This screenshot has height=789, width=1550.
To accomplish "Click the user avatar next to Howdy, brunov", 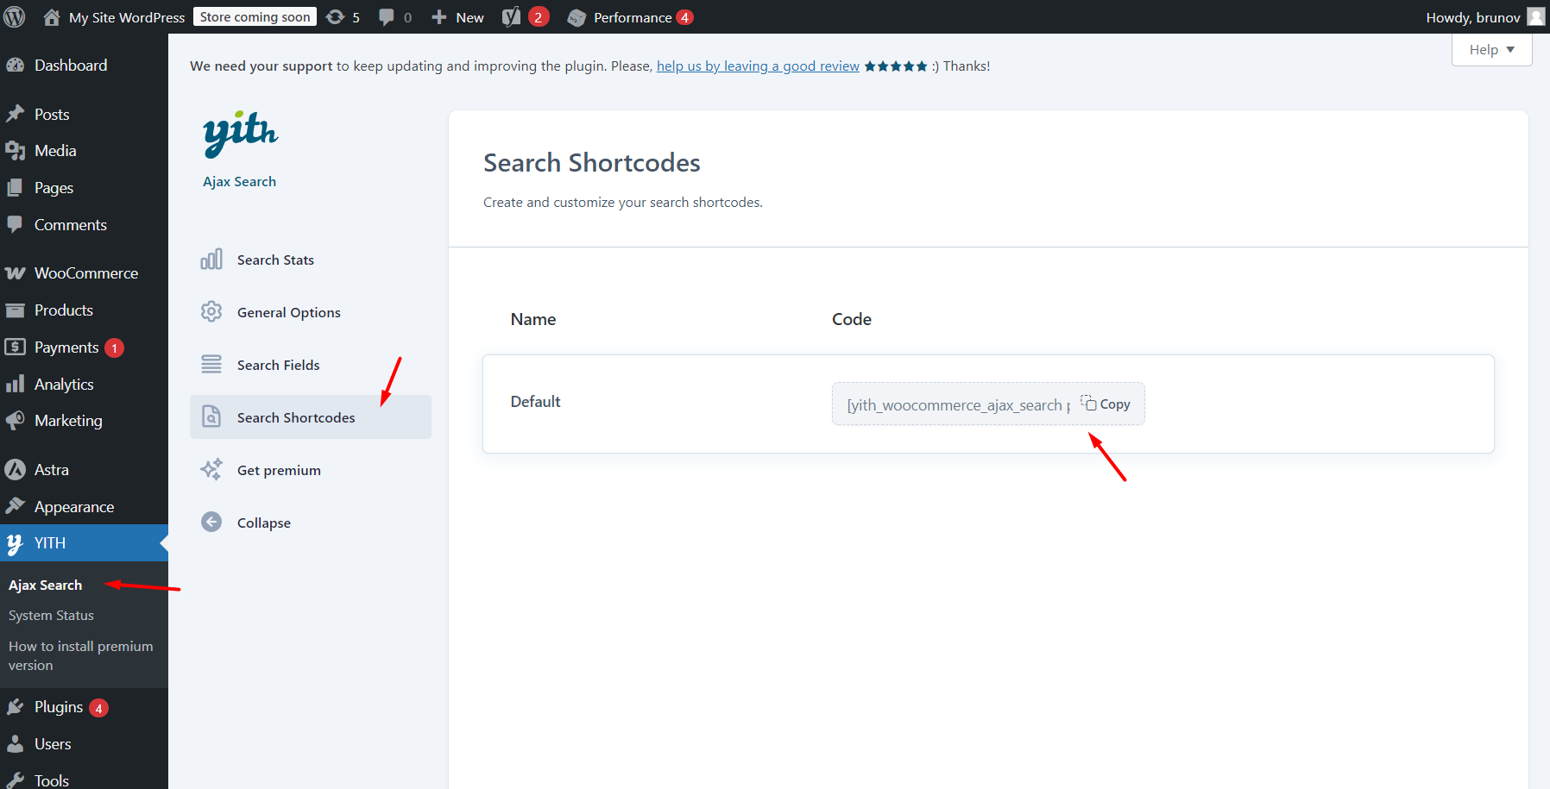I will pos(1536,16).
